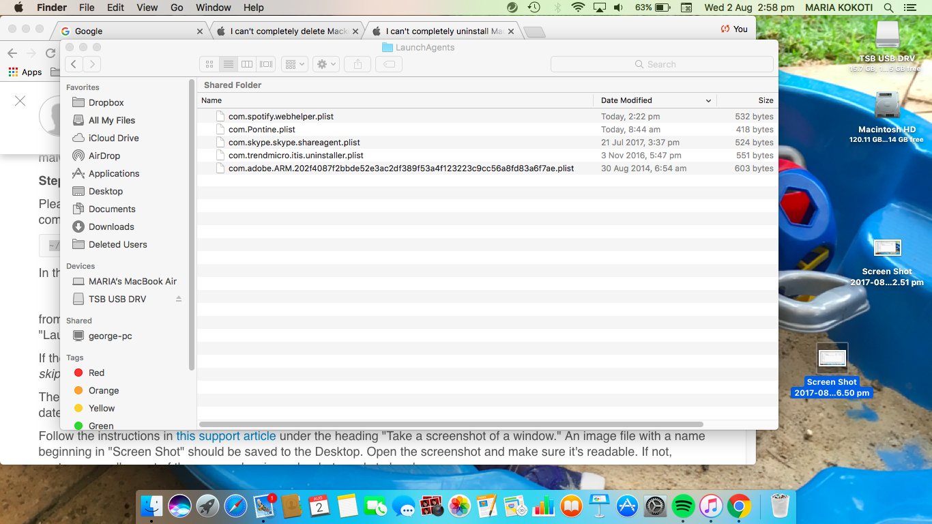Switch Finder to icon view

click(209, 64)
